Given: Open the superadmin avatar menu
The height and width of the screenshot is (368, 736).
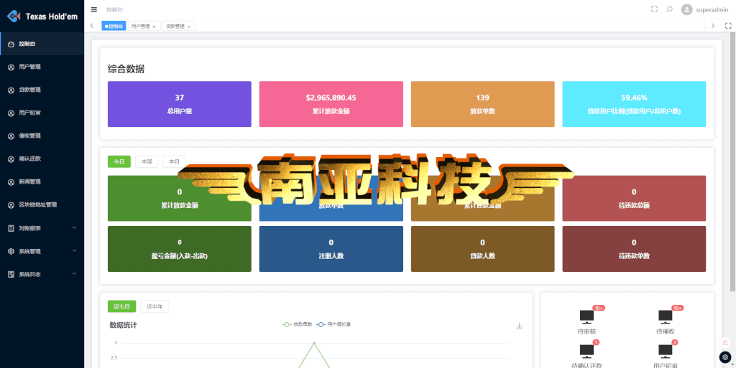Looking at the screenshot, I should click(704, 9).
